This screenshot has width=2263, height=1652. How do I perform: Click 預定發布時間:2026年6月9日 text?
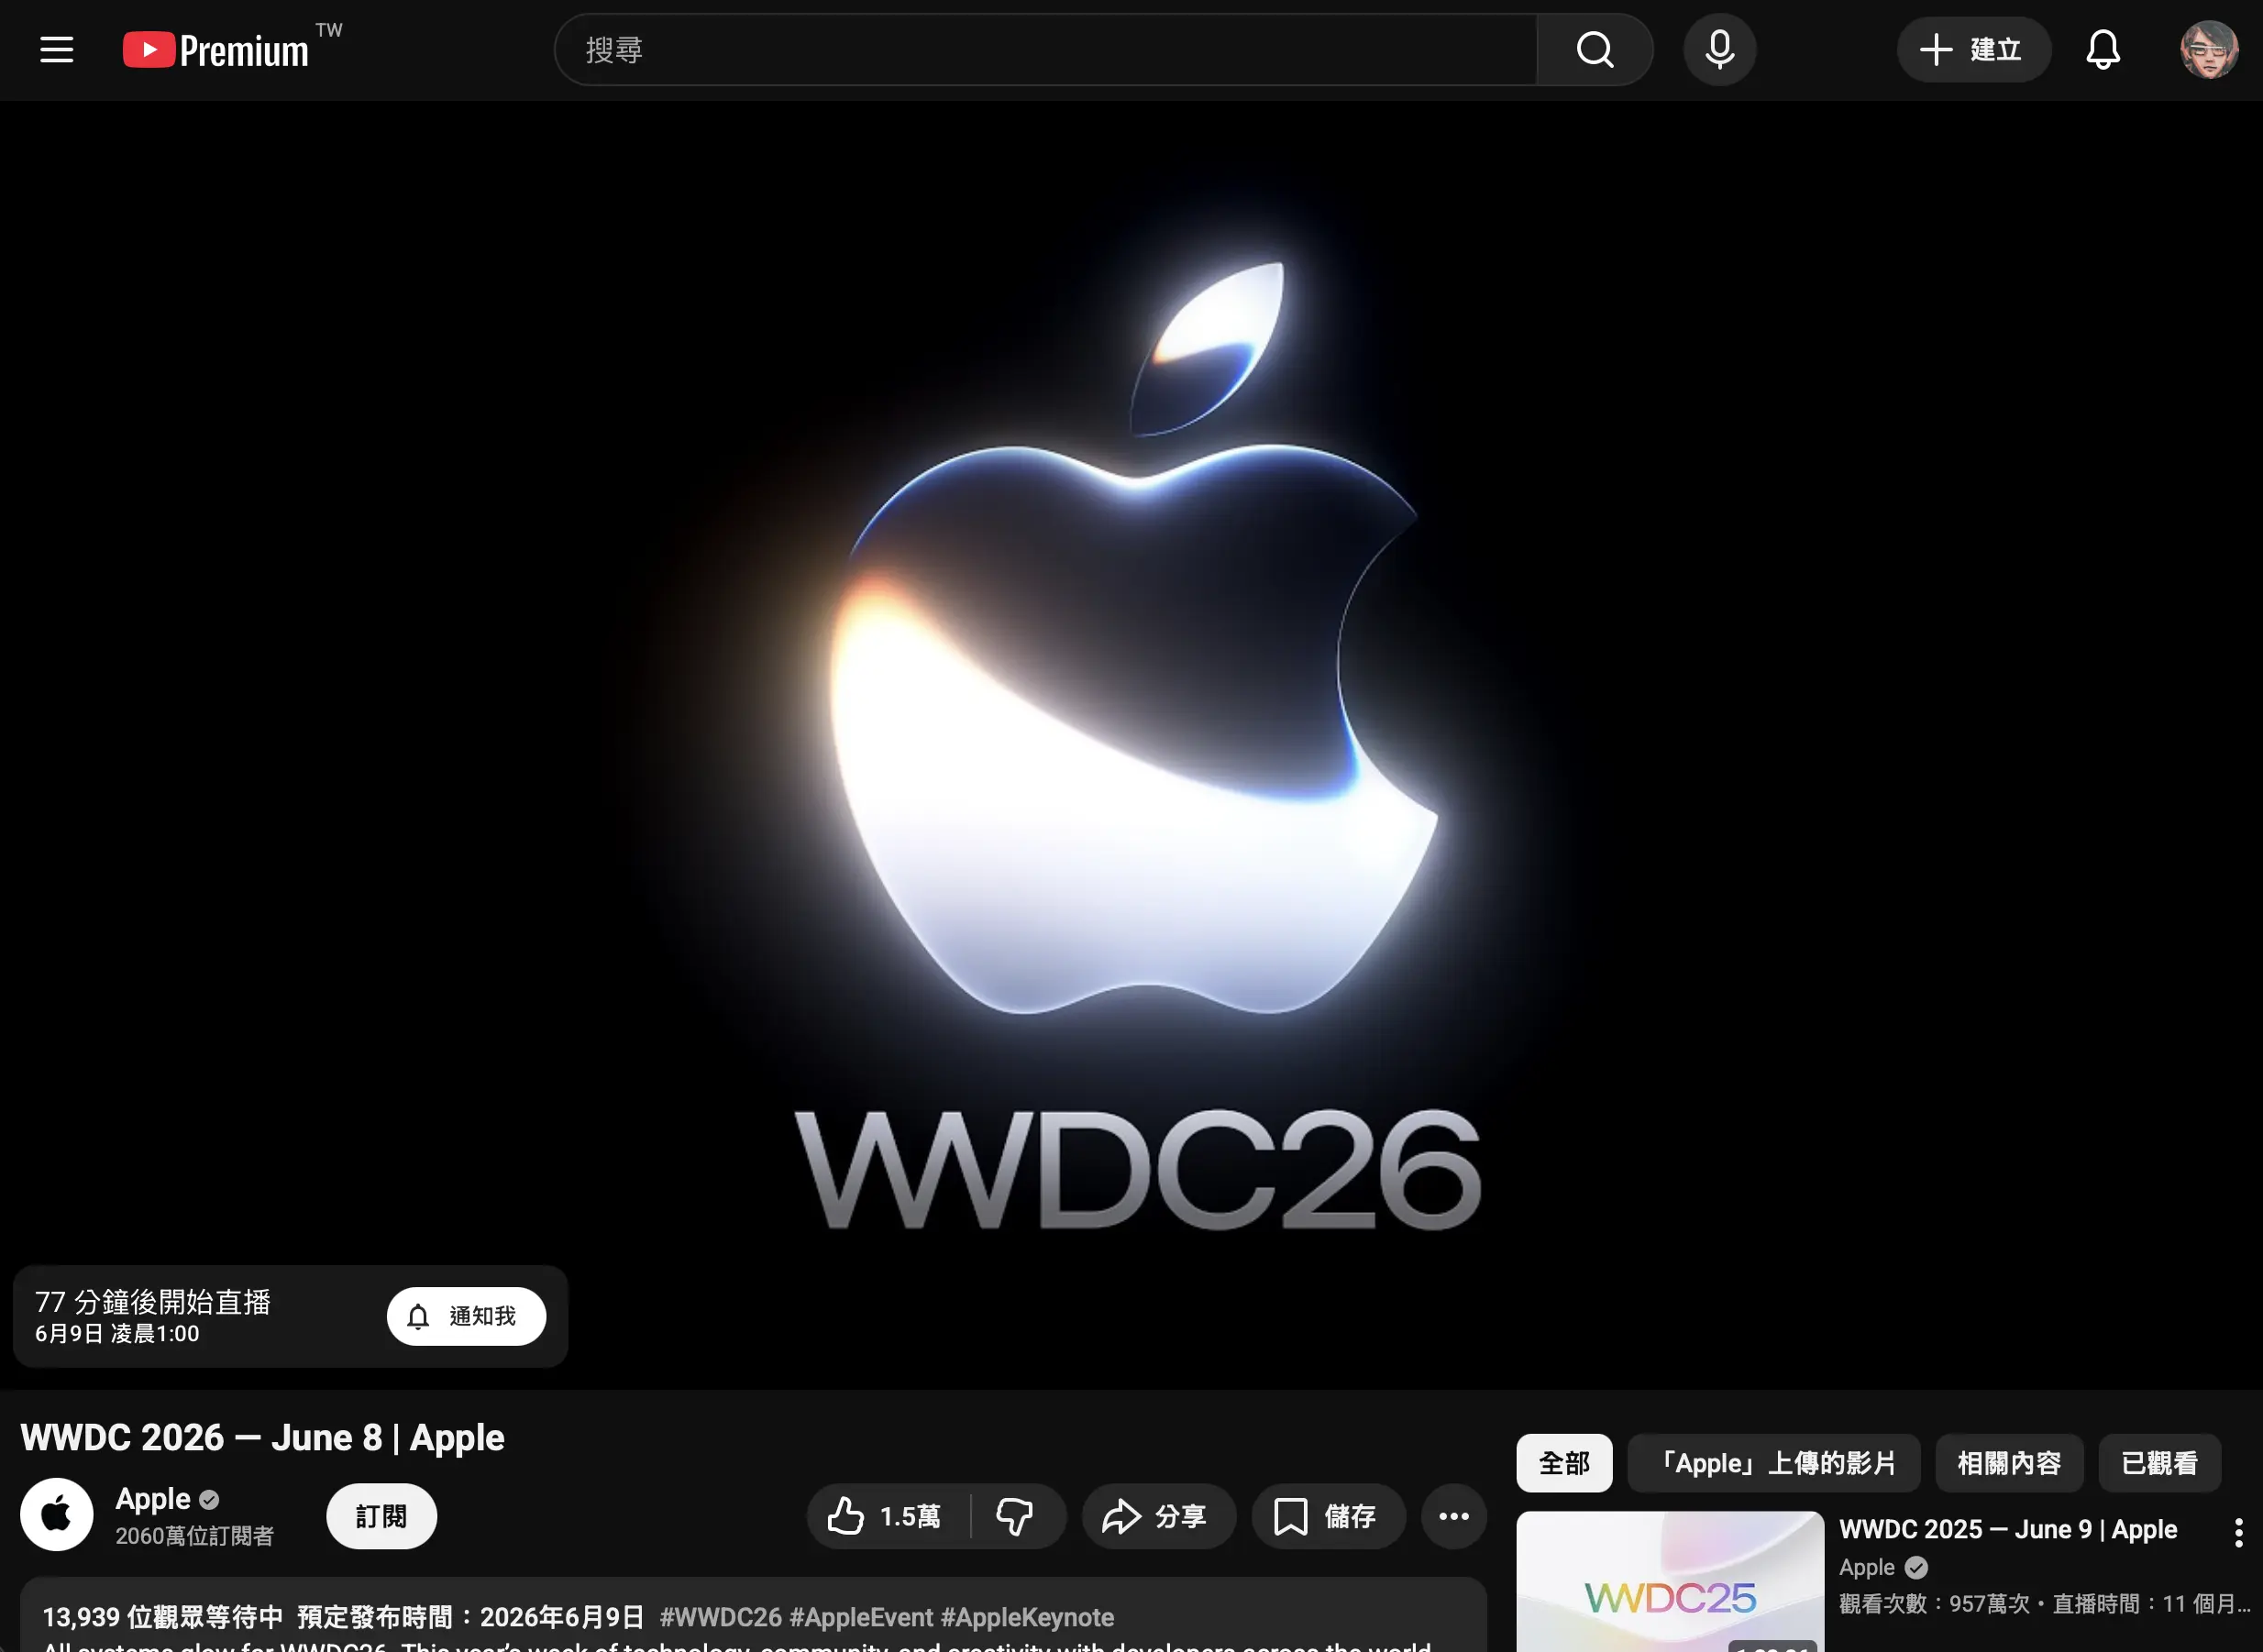pos(471,1617)
